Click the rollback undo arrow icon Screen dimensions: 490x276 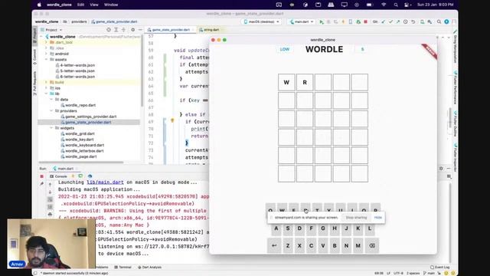[413, 22]
